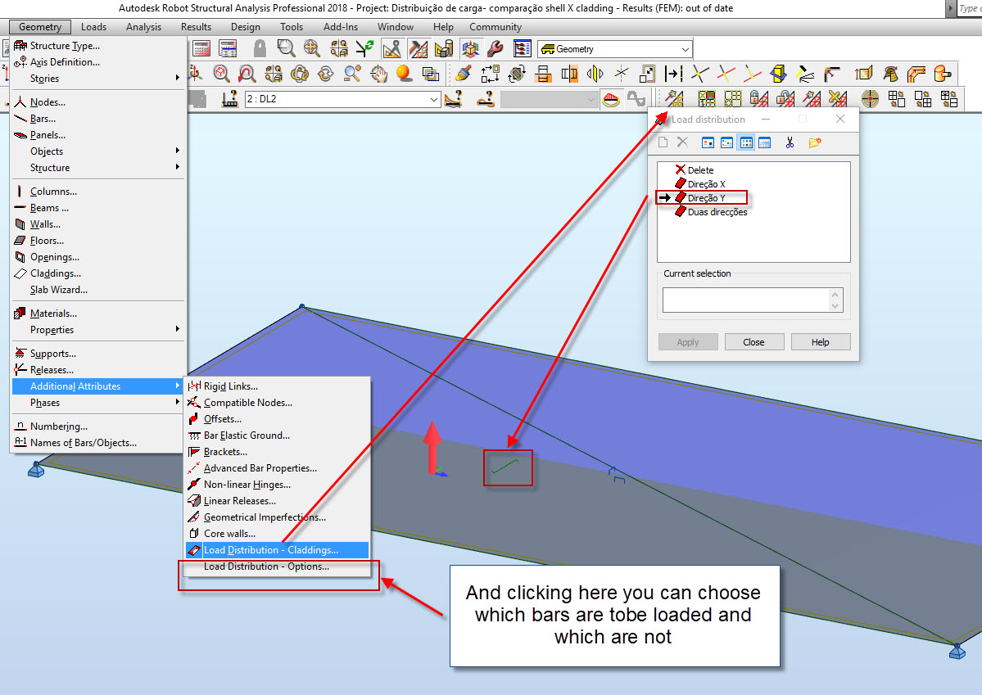Select Direção X in the list
Viewport: 982px width, 695px height.
click(706, 184)
